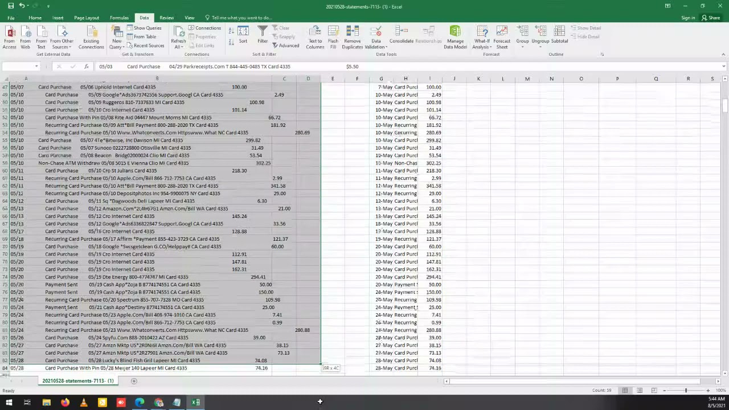
Task: Switch to the Formulas tab
Action: [119, 18]
